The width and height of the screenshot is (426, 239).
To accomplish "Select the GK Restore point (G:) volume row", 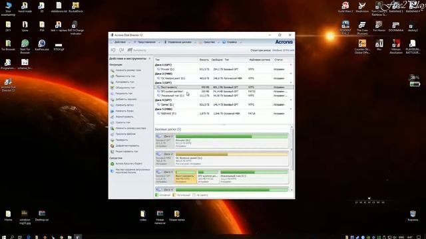I will coord(224,78).
